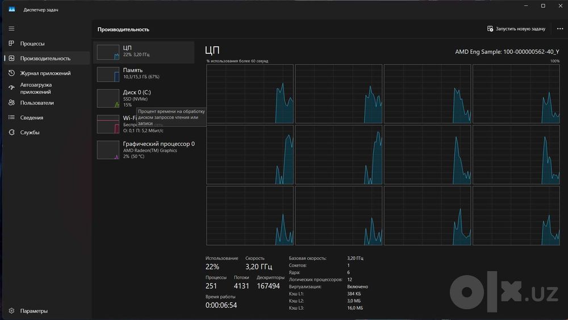Open the Процессы page icon
This screenshot has width=568, height=320.
pos(11,44)
